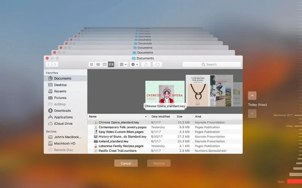Click the Desktop sidebar icon
Screen dimensions: 302x188
50,85
